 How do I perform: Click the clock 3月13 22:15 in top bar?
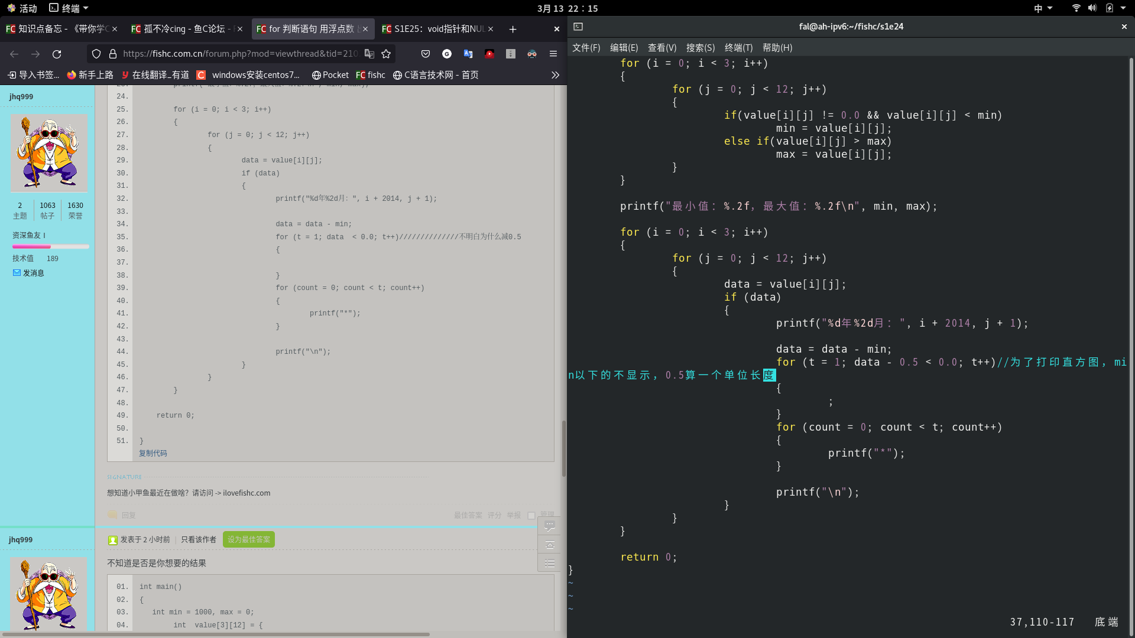coord(567,8)
